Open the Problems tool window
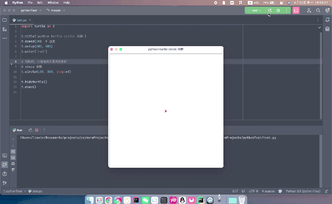The height and width of the screenshot is (204, 332). pos(5,174)
